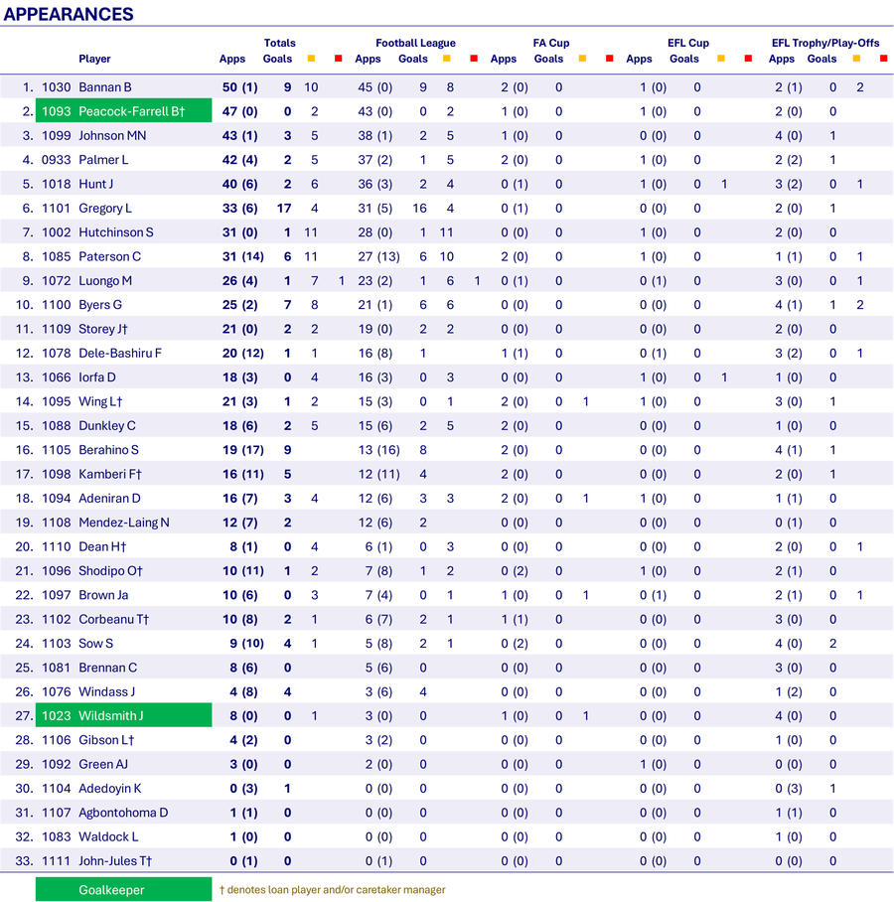The image size is (894, 902).
Task: Click the yellow card icon under Totals
Action: (x=311, y=59)
